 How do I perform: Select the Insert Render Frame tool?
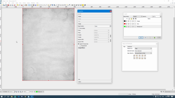coord(36,5)
